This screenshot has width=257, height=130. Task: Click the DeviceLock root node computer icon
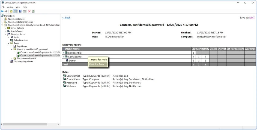click(2, 16)
